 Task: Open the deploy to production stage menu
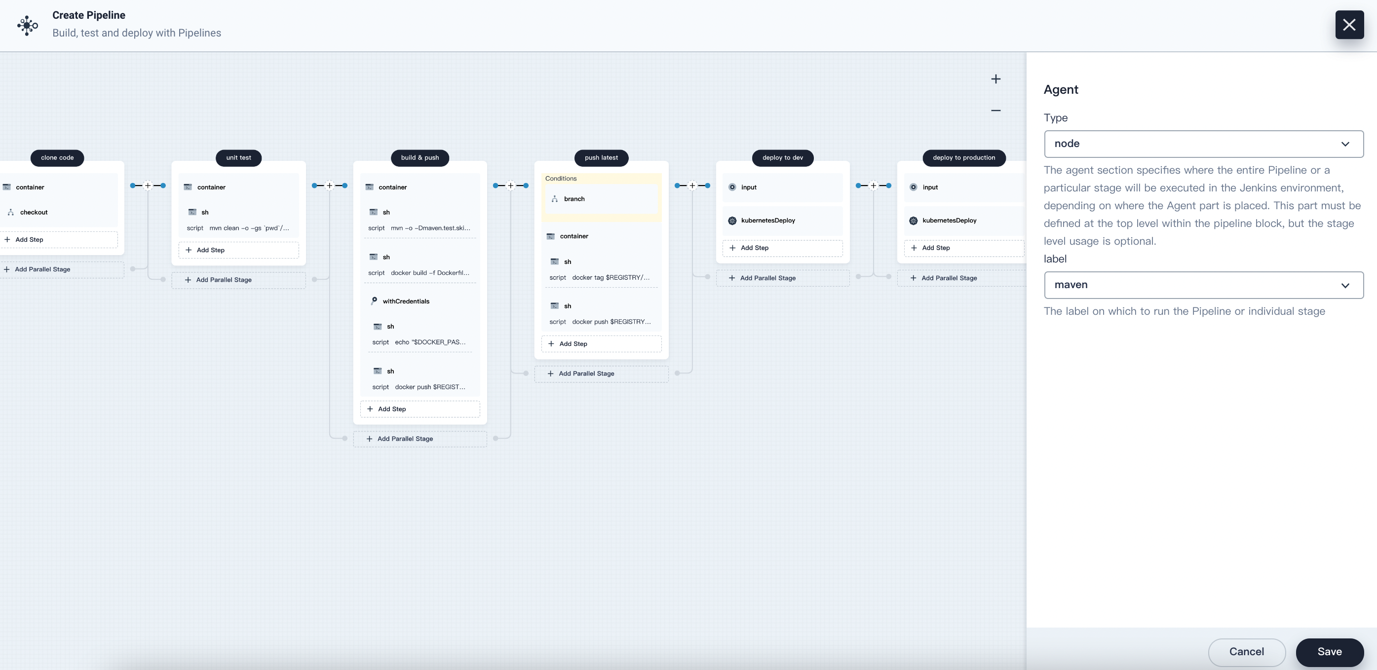(x=963, y=157)
